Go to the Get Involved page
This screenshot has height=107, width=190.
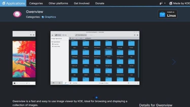point(82,3)
